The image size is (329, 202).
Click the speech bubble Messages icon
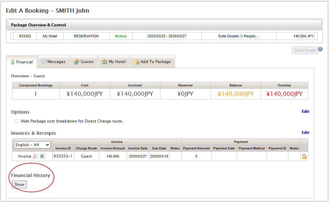pos(44,61)
